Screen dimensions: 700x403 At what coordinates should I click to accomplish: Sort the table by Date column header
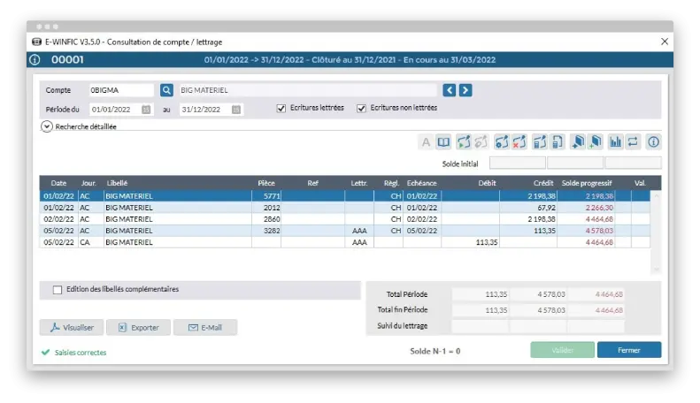click(x=58, y=183)
